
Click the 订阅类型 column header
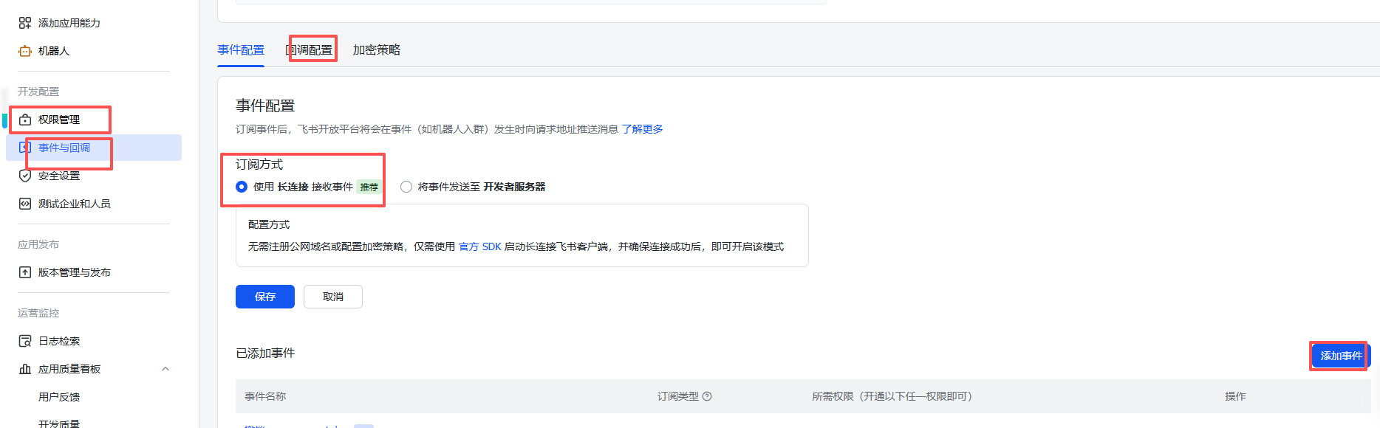(678, 396)
